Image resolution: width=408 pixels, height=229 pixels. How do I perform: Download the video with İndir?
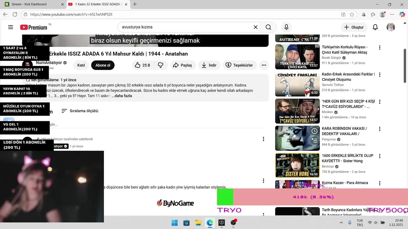click(x=209, y=65)
